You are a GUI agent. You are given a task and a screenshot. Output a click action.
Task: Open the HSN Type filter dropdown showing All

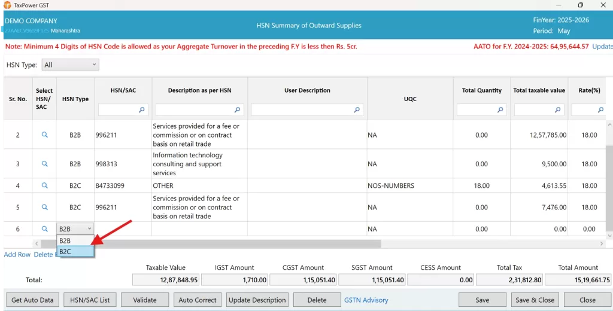click(x=71, y=65)
